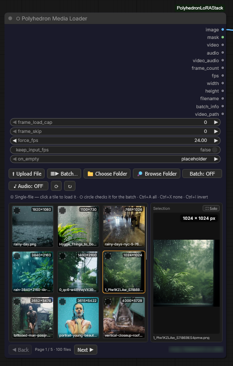
Task: Click the force_fps 24.00 value field
Action: tap(201, 141)
